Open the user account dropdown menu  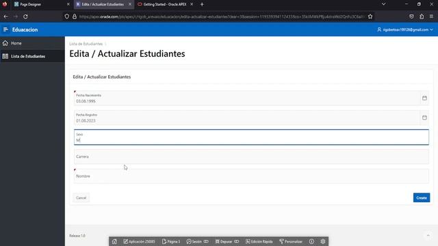point(404,29)
